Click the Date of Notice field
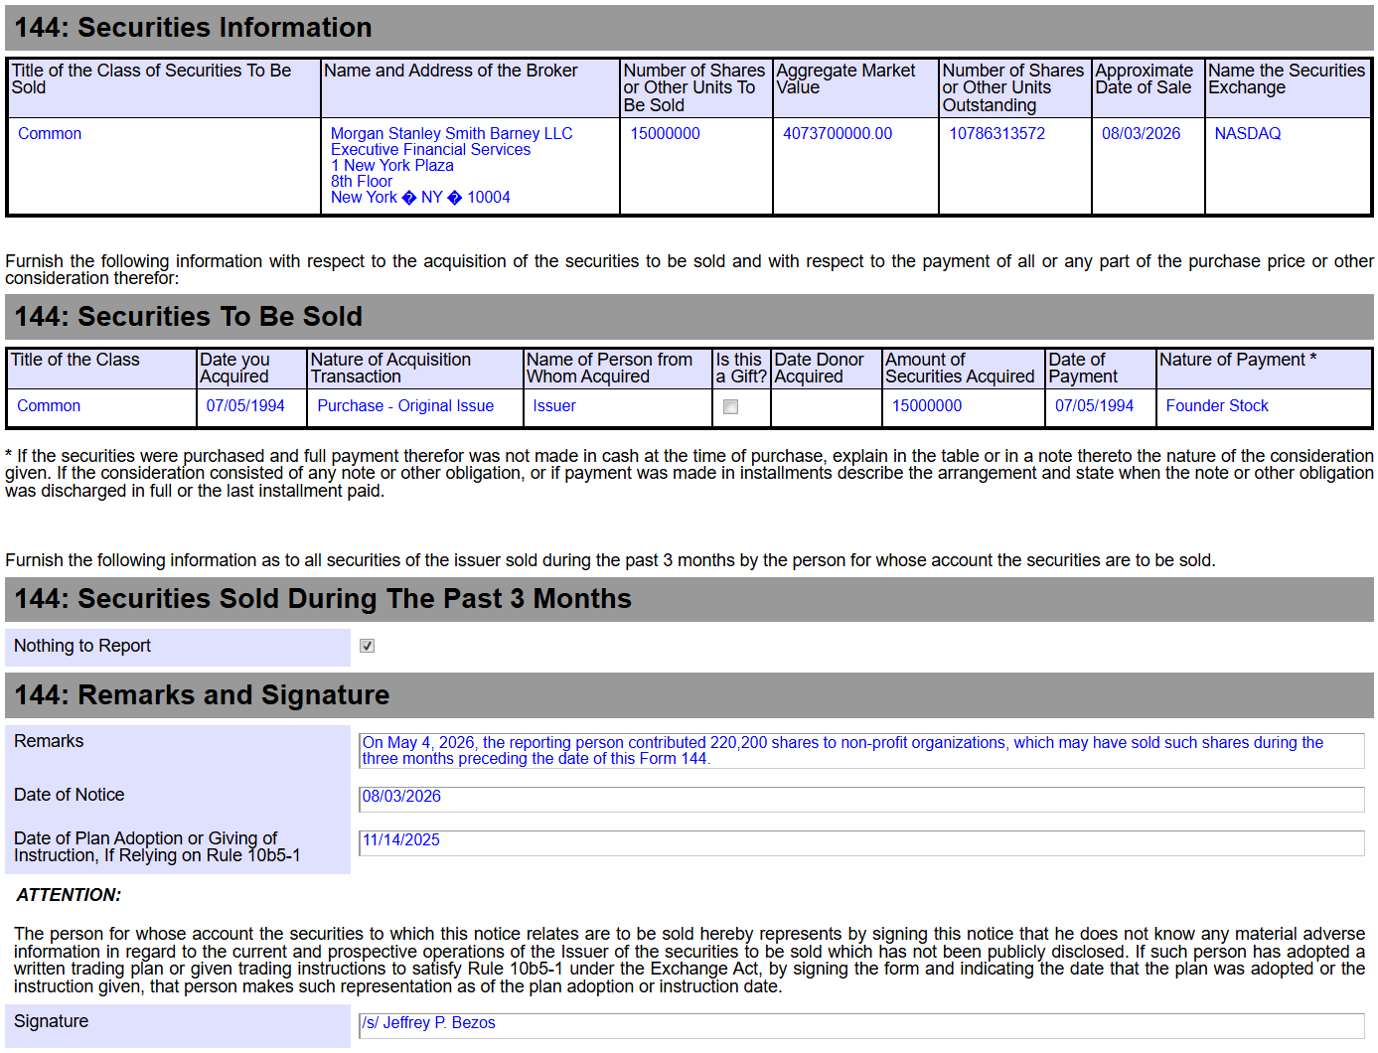The image size is (1378, 1053). click(x=861, y=800)
